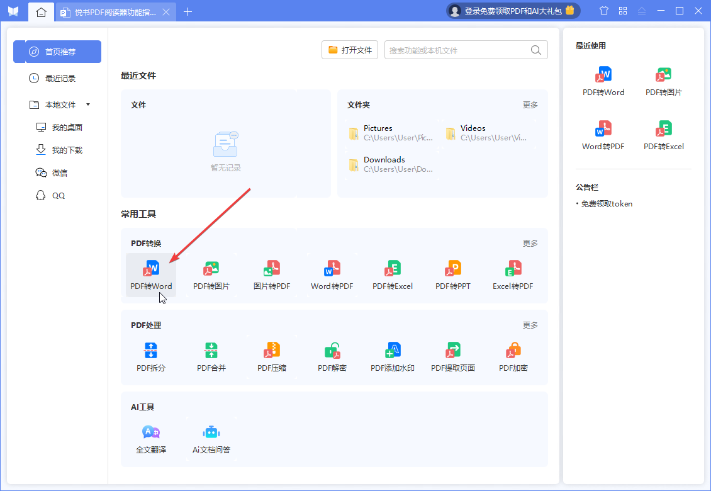Image resolution: width=711 pixels, height=491 pixels.
Task: Launch the 图片转PDF converter
Action: point(271,275)
